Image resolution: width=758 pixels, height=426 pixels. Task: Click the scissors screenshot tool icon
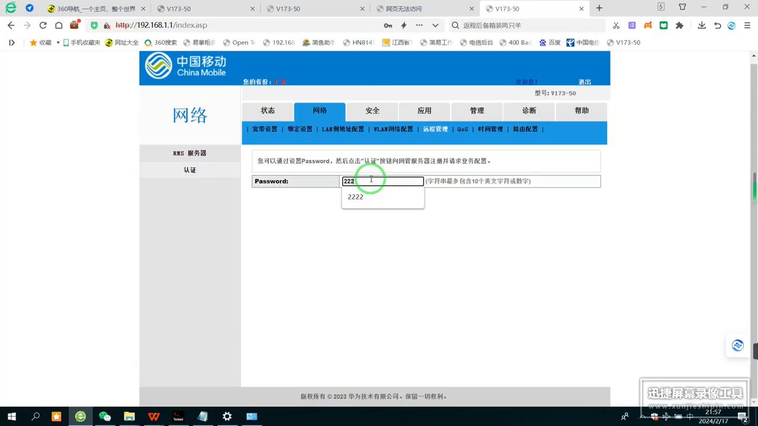pyautogui.click(x=616, y=25)
